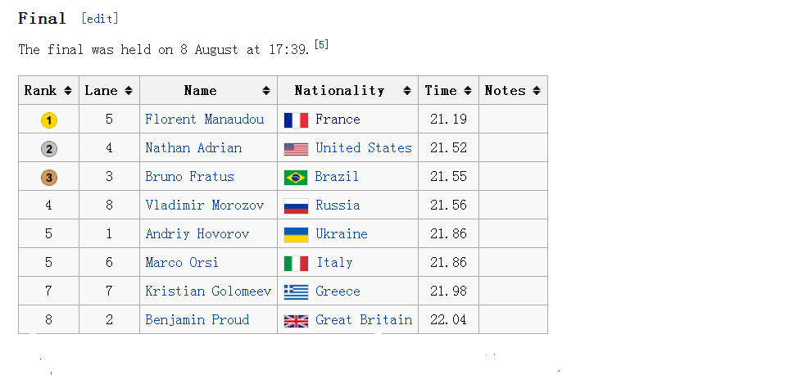Click the Brazil flag icon

[x=296, y=178]
